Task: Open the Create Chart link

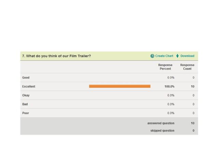Action: 164,56
